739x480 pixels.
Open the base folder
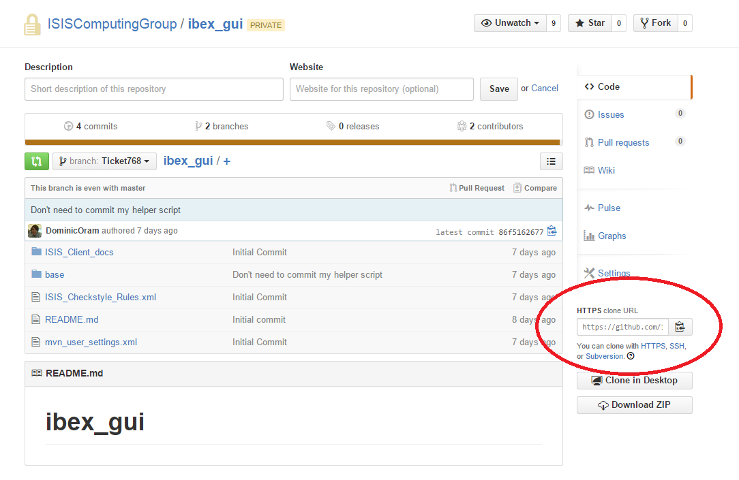point(55,275)
